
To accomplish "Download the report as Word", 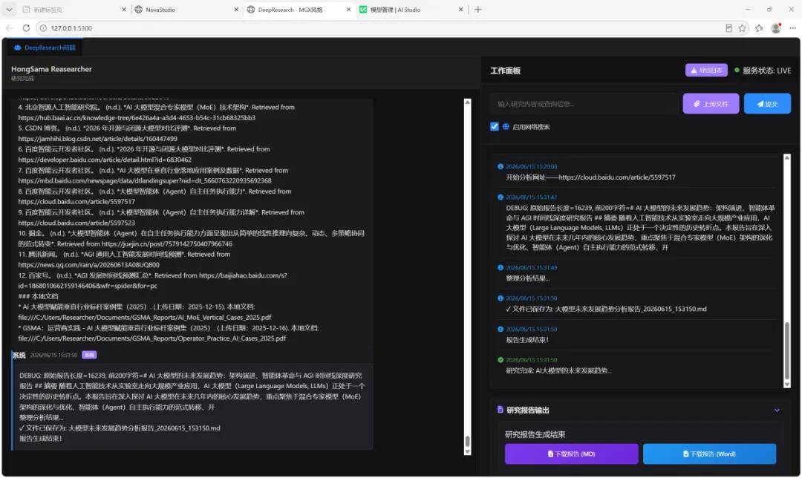I will pos(709,454).
